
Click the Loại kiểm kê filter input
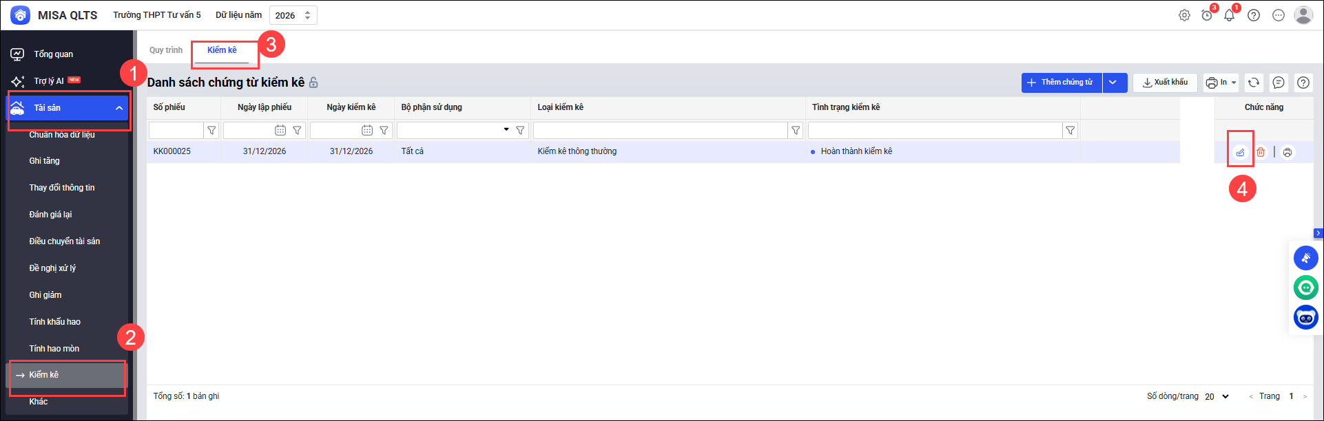660,130
